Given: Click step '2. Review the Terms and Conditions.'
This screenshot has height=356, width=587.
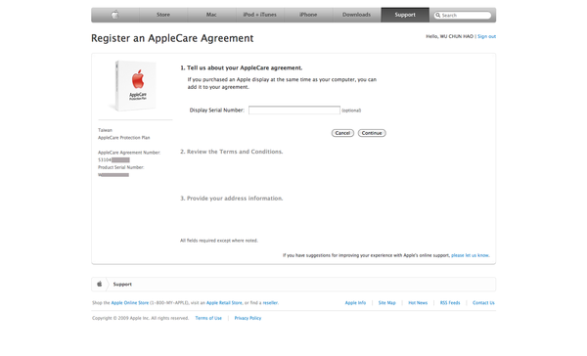Looking at the screenshot, I should [x=231, y=152].
